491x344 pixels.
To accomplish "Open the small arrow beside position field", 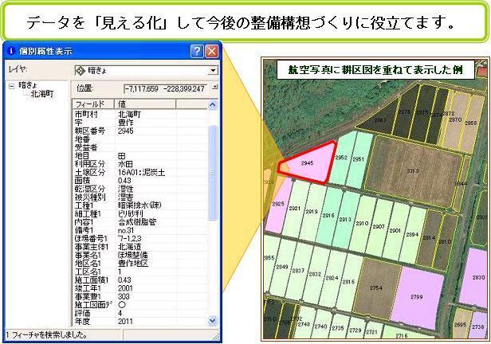I will click(214, 87).
